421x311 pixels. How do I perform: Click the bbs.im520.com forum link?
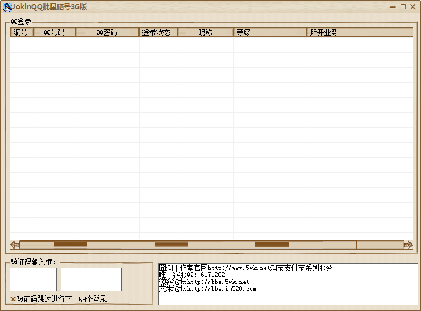(221, 288)
